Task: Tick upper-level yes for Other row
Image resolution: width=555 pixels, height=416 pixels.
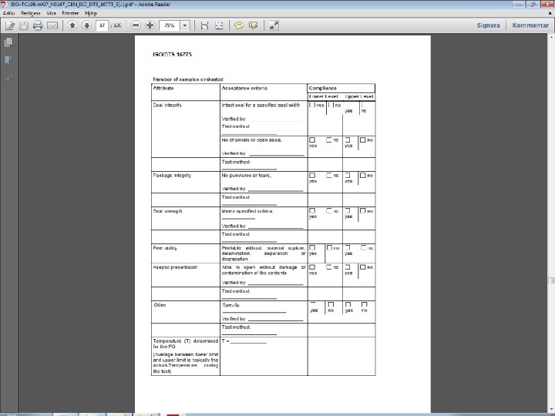Action: tap(348, 304)
